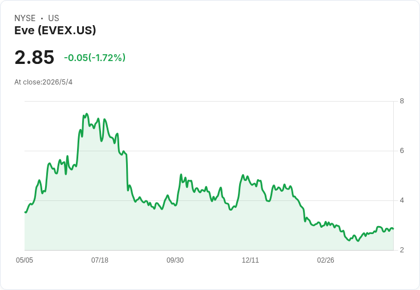The width and height of the screenshot is (420, 290).
Task: Click the -0.05(-1.72%) change value
Action: coord(95,58)
